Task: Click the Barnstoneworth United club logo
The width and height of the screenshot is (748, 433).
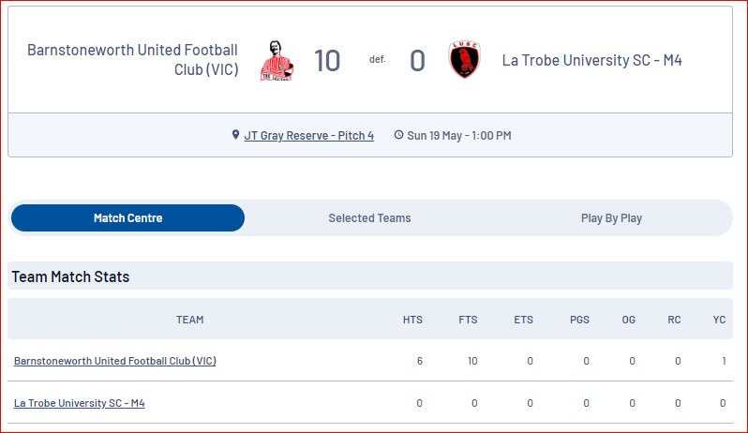Action: [x=277, y=61]
